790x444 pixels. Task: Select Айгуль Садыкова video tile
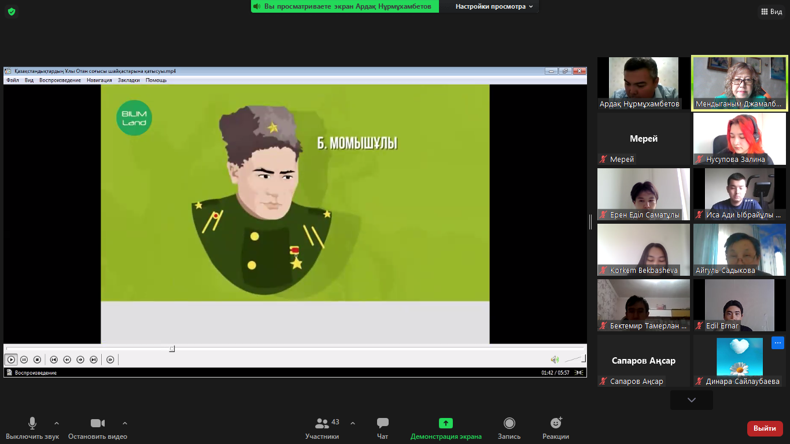coord(740,250)
